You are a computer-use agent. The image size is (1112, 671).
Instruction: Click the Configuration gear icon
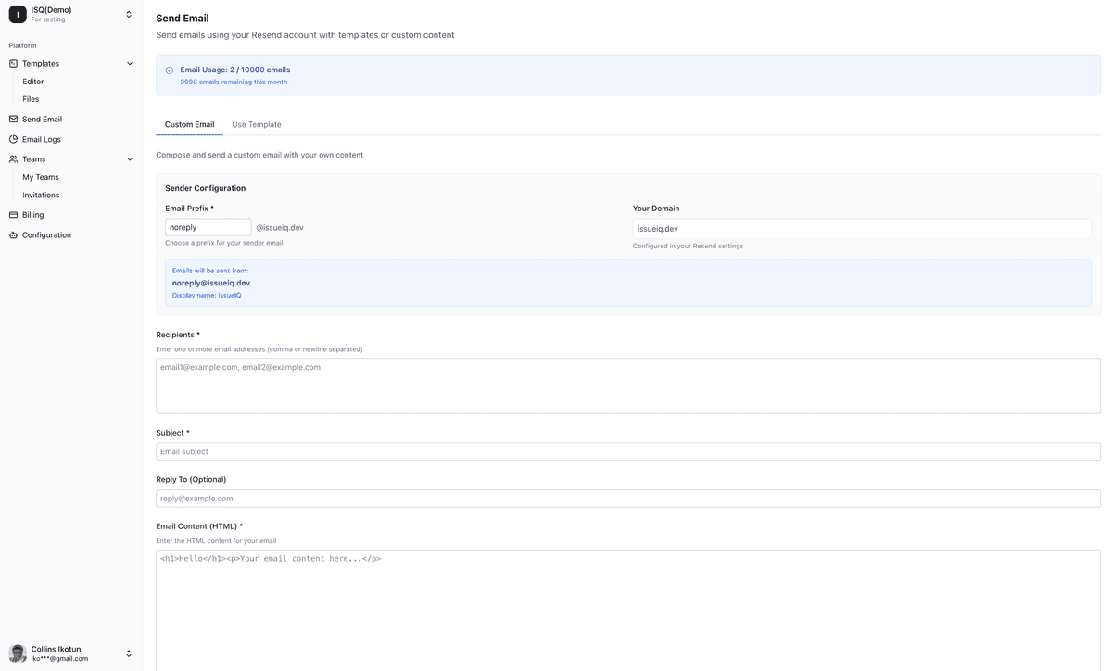pyautogui.click(x=13, y=234)
